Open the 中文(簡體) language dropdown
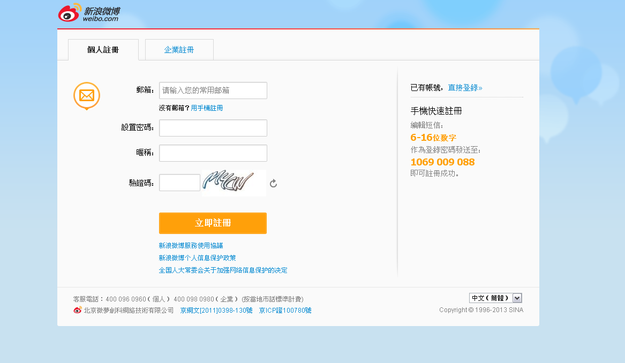 point(495,298)
